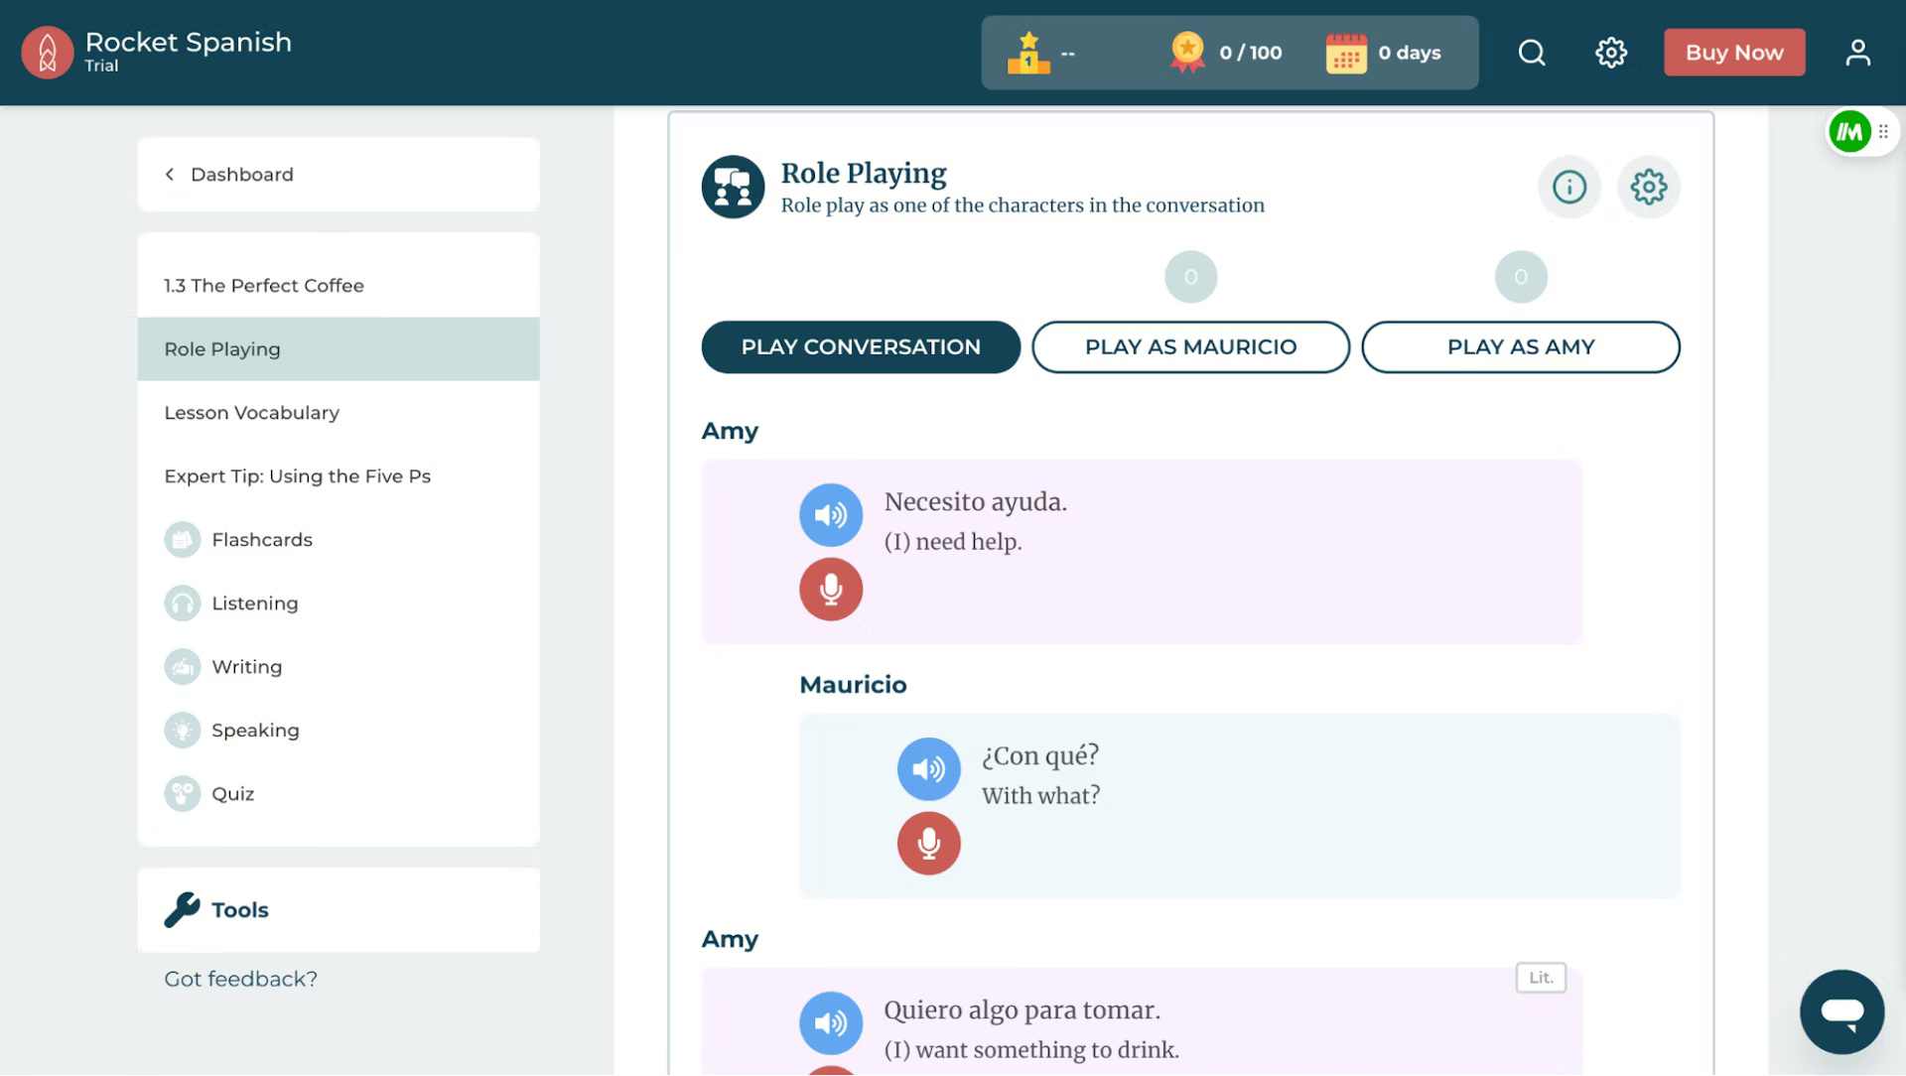Open Speaking activity label

tap(255, 731)
